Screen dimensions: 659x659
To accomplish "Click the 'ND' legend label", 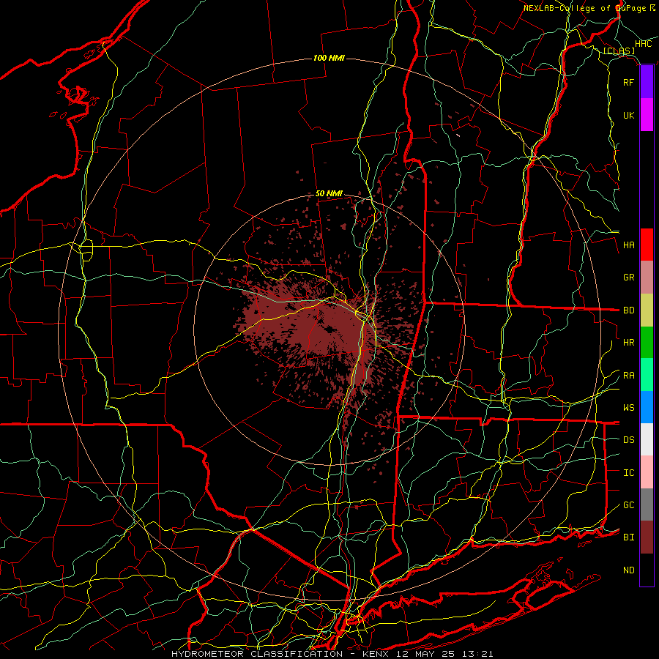I will coord(628,570).
